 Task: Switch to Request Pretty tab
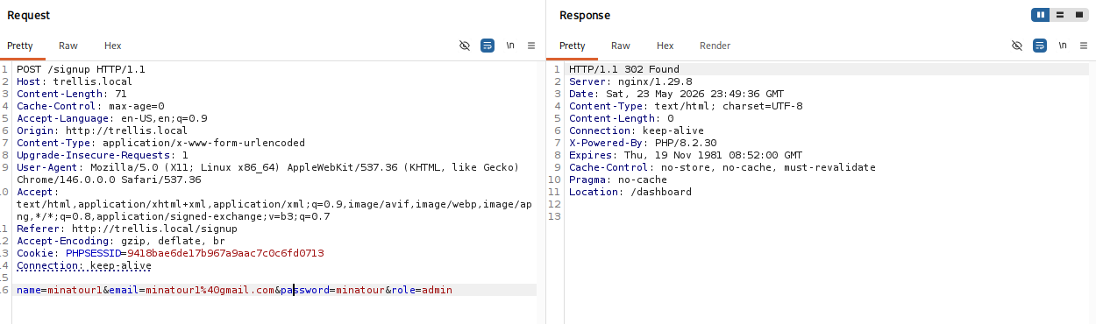click(x=20, y=46)
